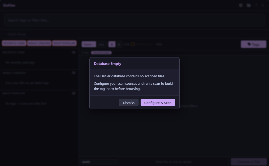269x166 pixels.
Task: Dismiss the Database Empty dialog
Action: point(129,103)
